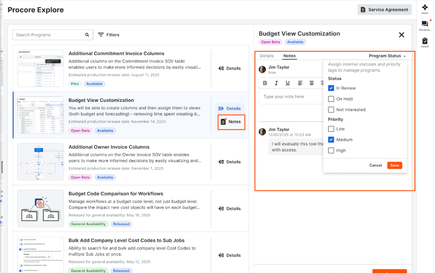
Task: Check the In Review status checkbox
Action: [x=331, y=88]
